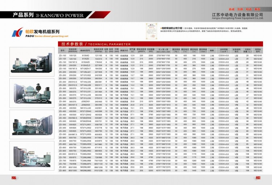Click the weight cell 3525
This screenshot has height=185, width=272.
tap(151, 105)
